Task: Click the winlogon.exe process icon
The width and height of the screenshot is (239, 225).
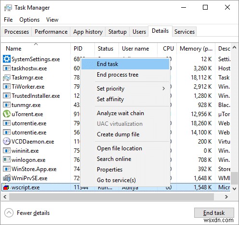Action: pyautogui.click(x=7, y=160)
